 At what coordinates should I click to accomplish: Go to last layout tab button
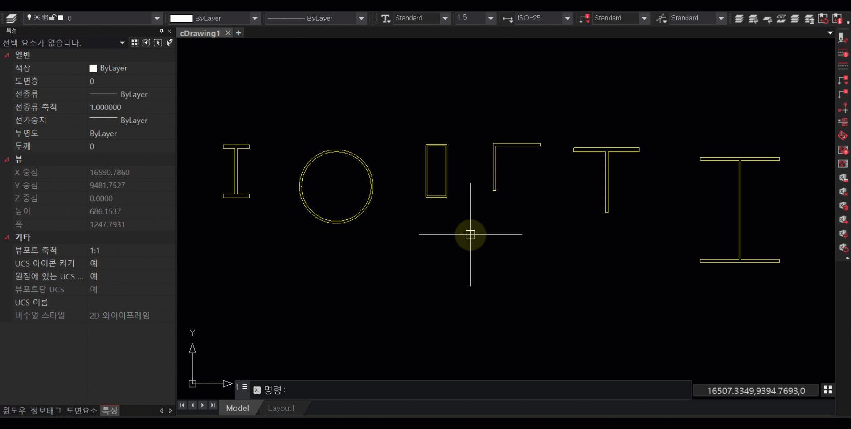tap(213, 405)
